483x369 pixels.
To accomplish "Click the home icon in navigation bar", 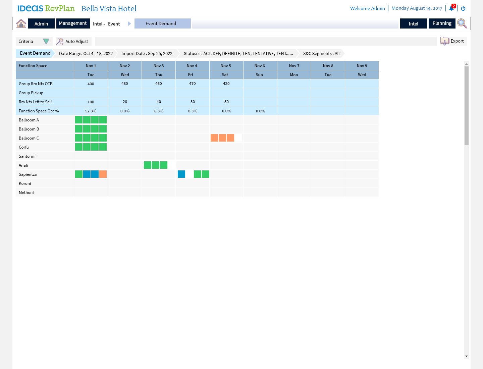I will (21, 23).
